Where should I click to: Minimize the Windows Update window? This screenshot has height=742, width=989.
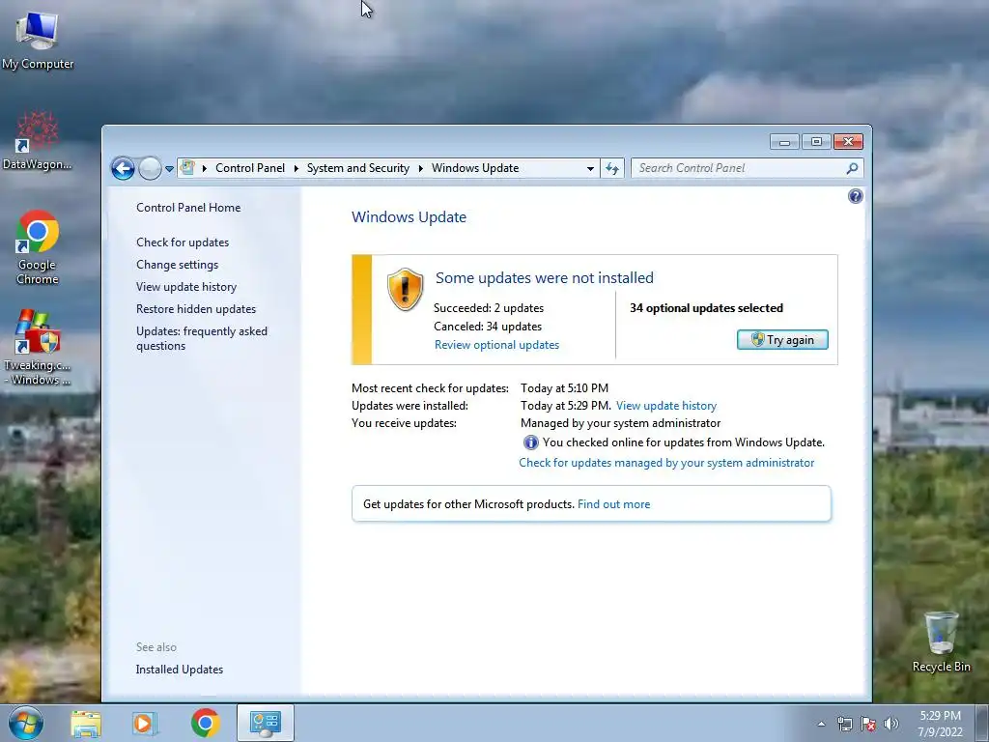784,142
